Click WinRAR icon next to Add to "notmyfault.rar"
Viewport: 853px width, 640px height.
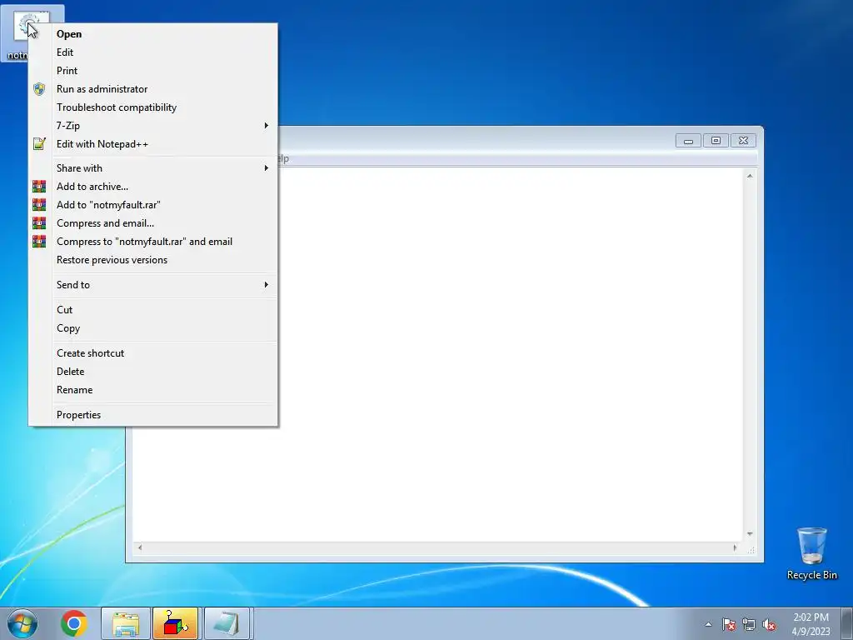(38, 205)
